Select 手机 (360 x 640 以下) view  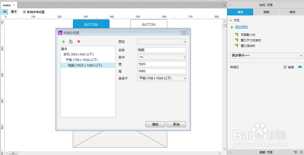click(88, 54)
